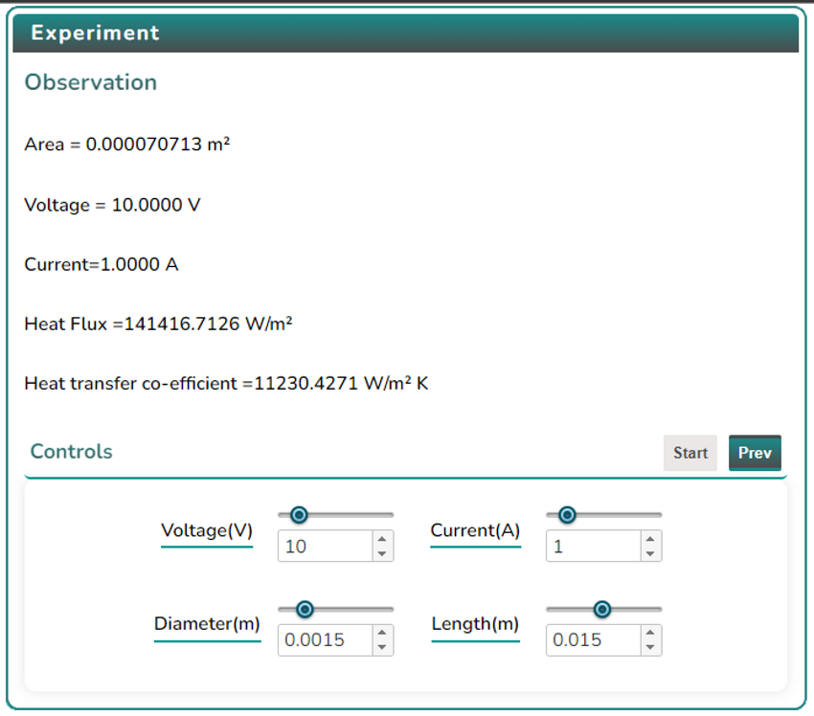Click the Diameter slider handle
The width and height of the screenshot is (814, 716).
[x=305, y=609]
